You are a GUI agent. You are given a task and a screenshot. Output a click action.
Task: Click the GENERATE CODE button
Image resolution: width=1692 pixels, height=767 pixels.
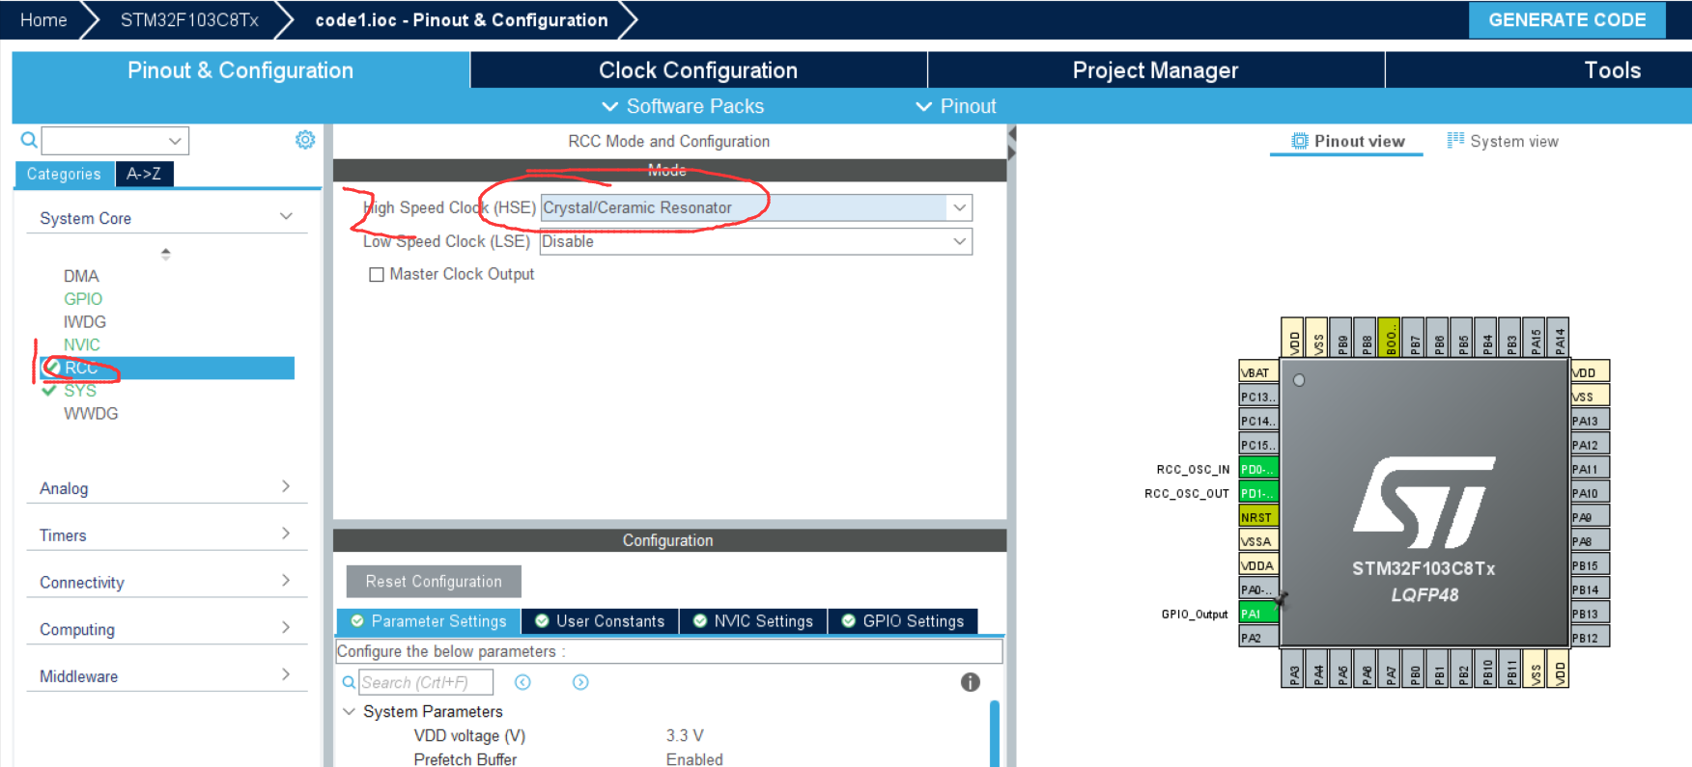point(1566,20)
